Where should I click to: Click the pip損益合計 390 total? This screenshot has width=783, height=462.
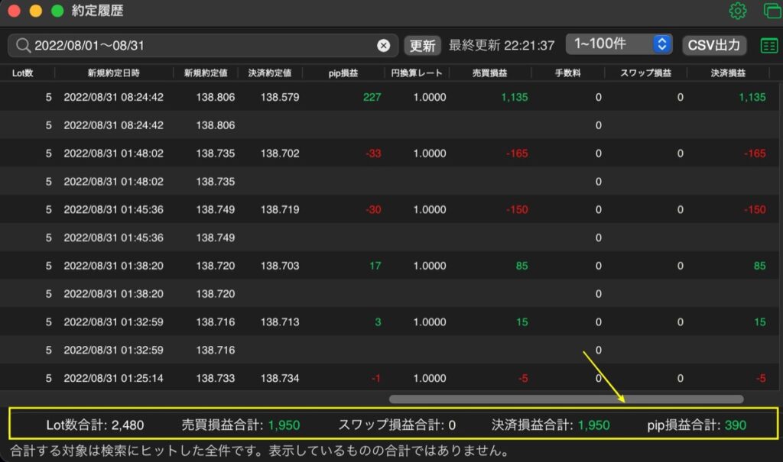697,425
